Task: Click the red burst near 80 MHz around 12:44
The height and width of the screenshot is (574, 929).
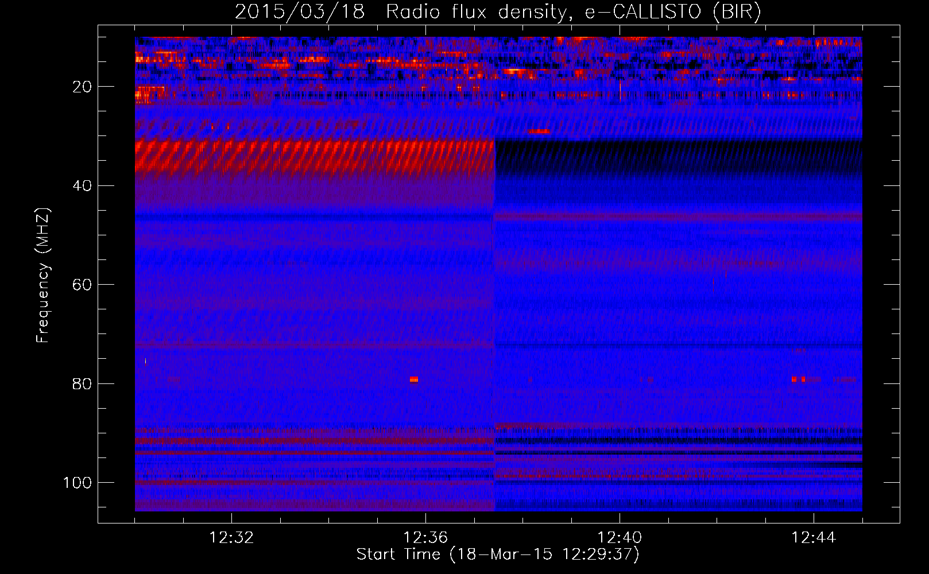Action: click(798, 379)
